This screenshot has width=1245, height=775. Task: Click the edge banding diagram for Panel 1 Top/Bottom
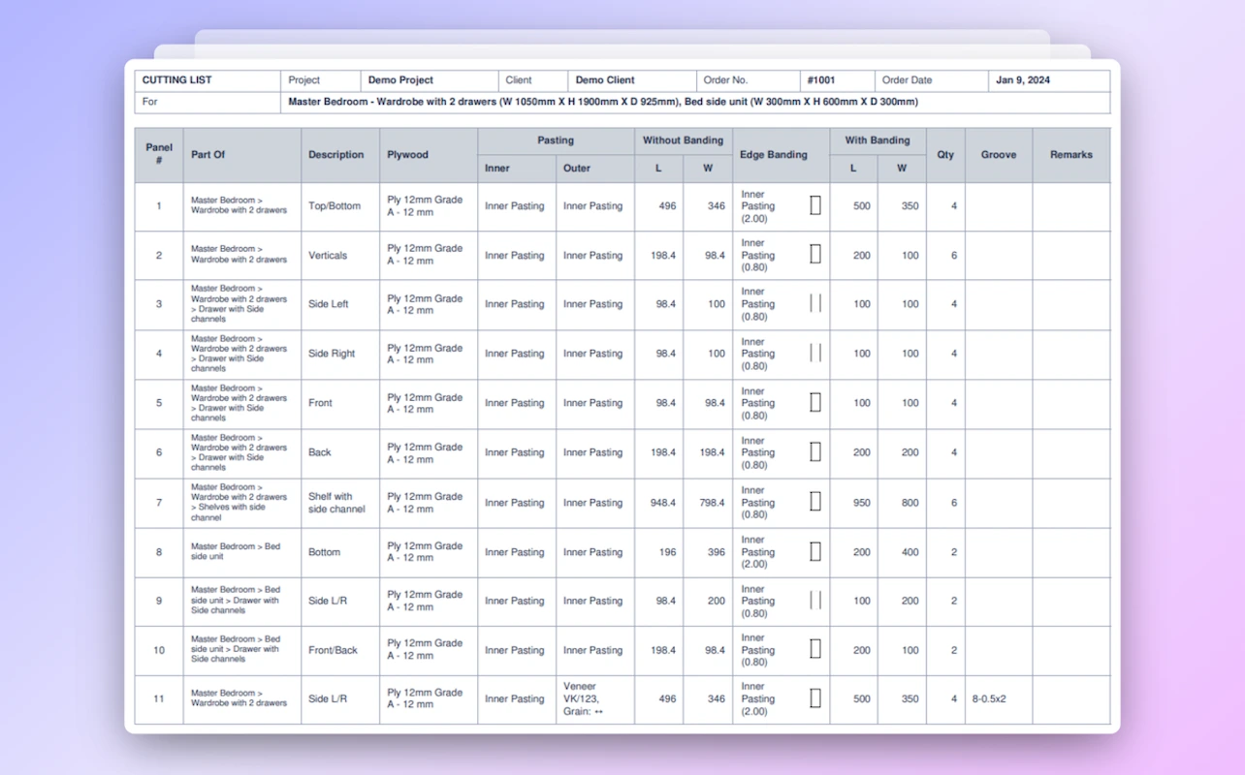(814, 205)
